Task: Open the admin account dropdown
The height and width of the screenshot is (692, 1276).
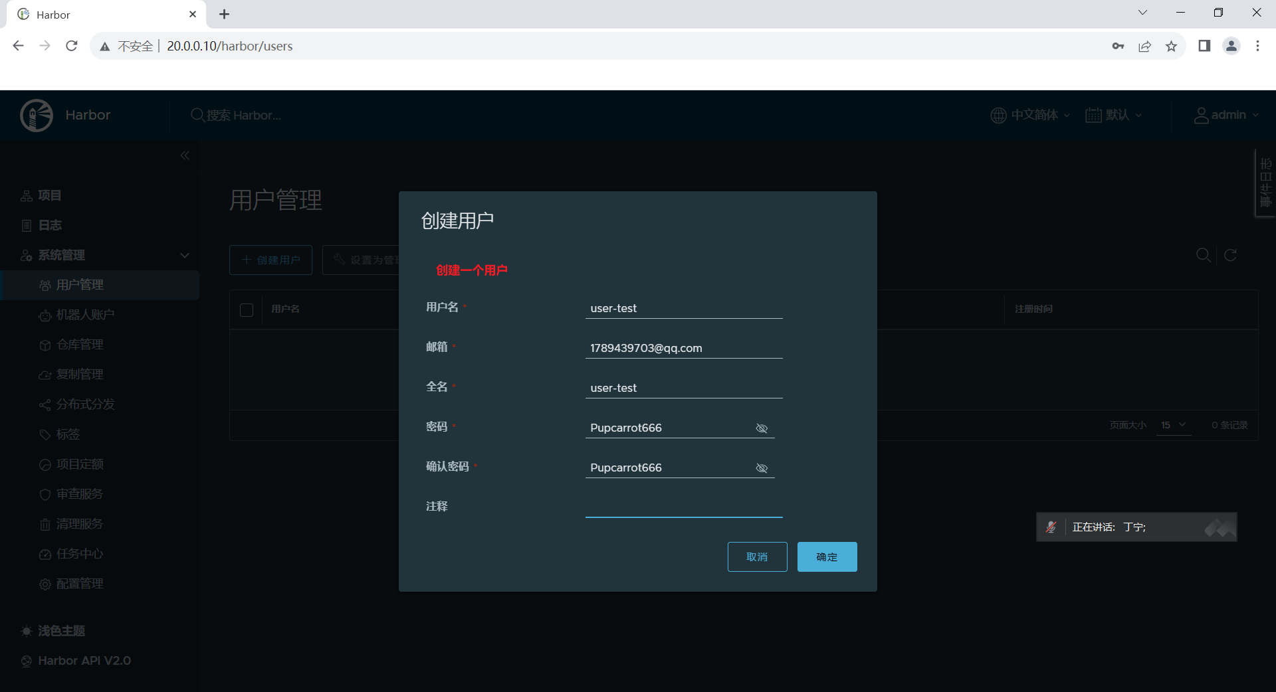Action: [x=1226, y=115]
